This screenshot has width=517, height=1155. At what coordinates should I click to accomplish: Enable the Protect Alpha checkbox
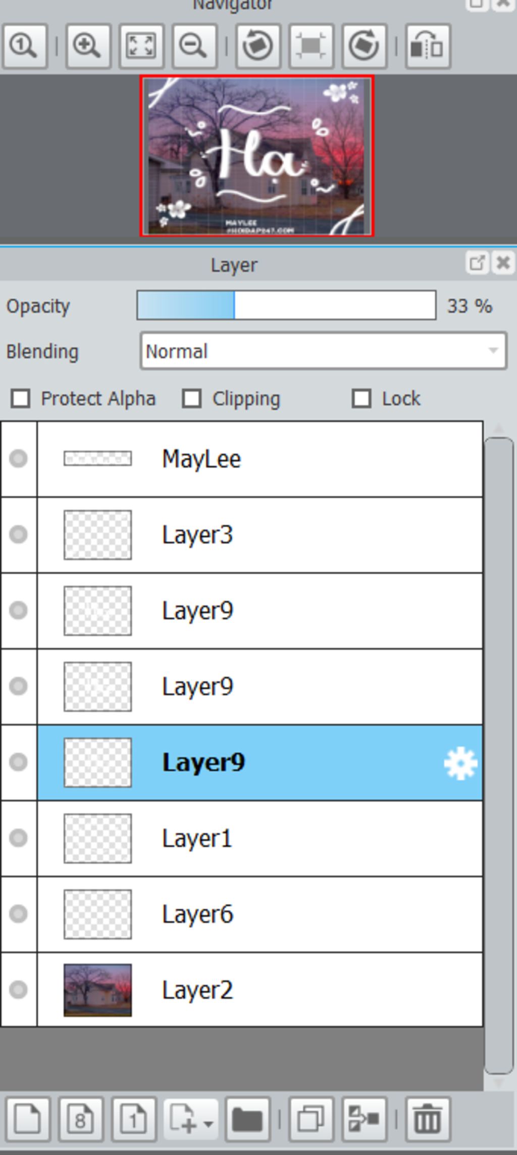[20, 398]
